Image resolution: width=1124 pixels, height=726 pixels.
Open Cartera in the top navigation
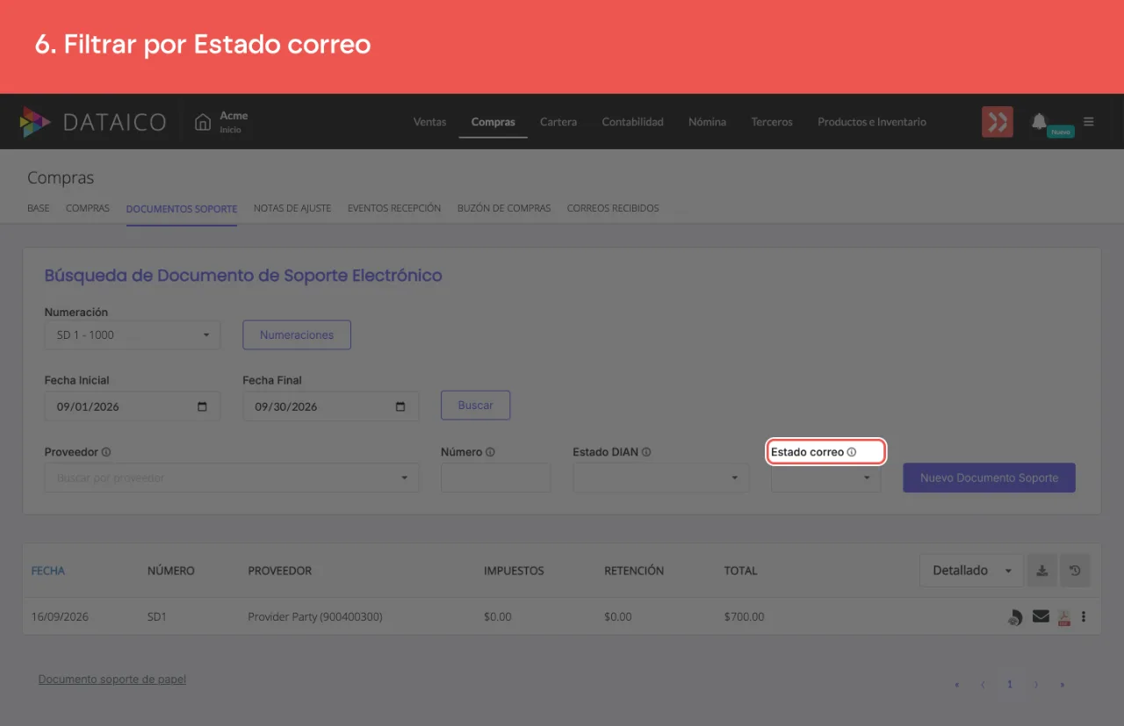pos(558,122)
